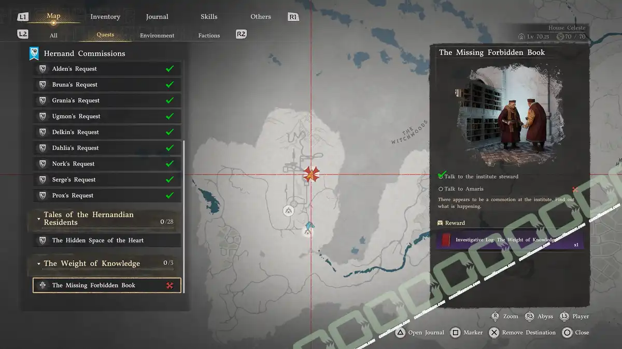Toggle the green checkmark on Bruna's Request
This screenshot has width=622, height=349.
point(169,85)
